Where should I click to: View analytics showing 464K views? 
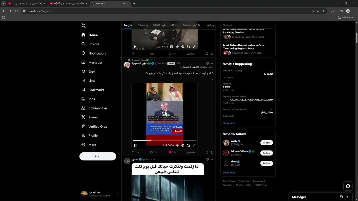point(191,152)
